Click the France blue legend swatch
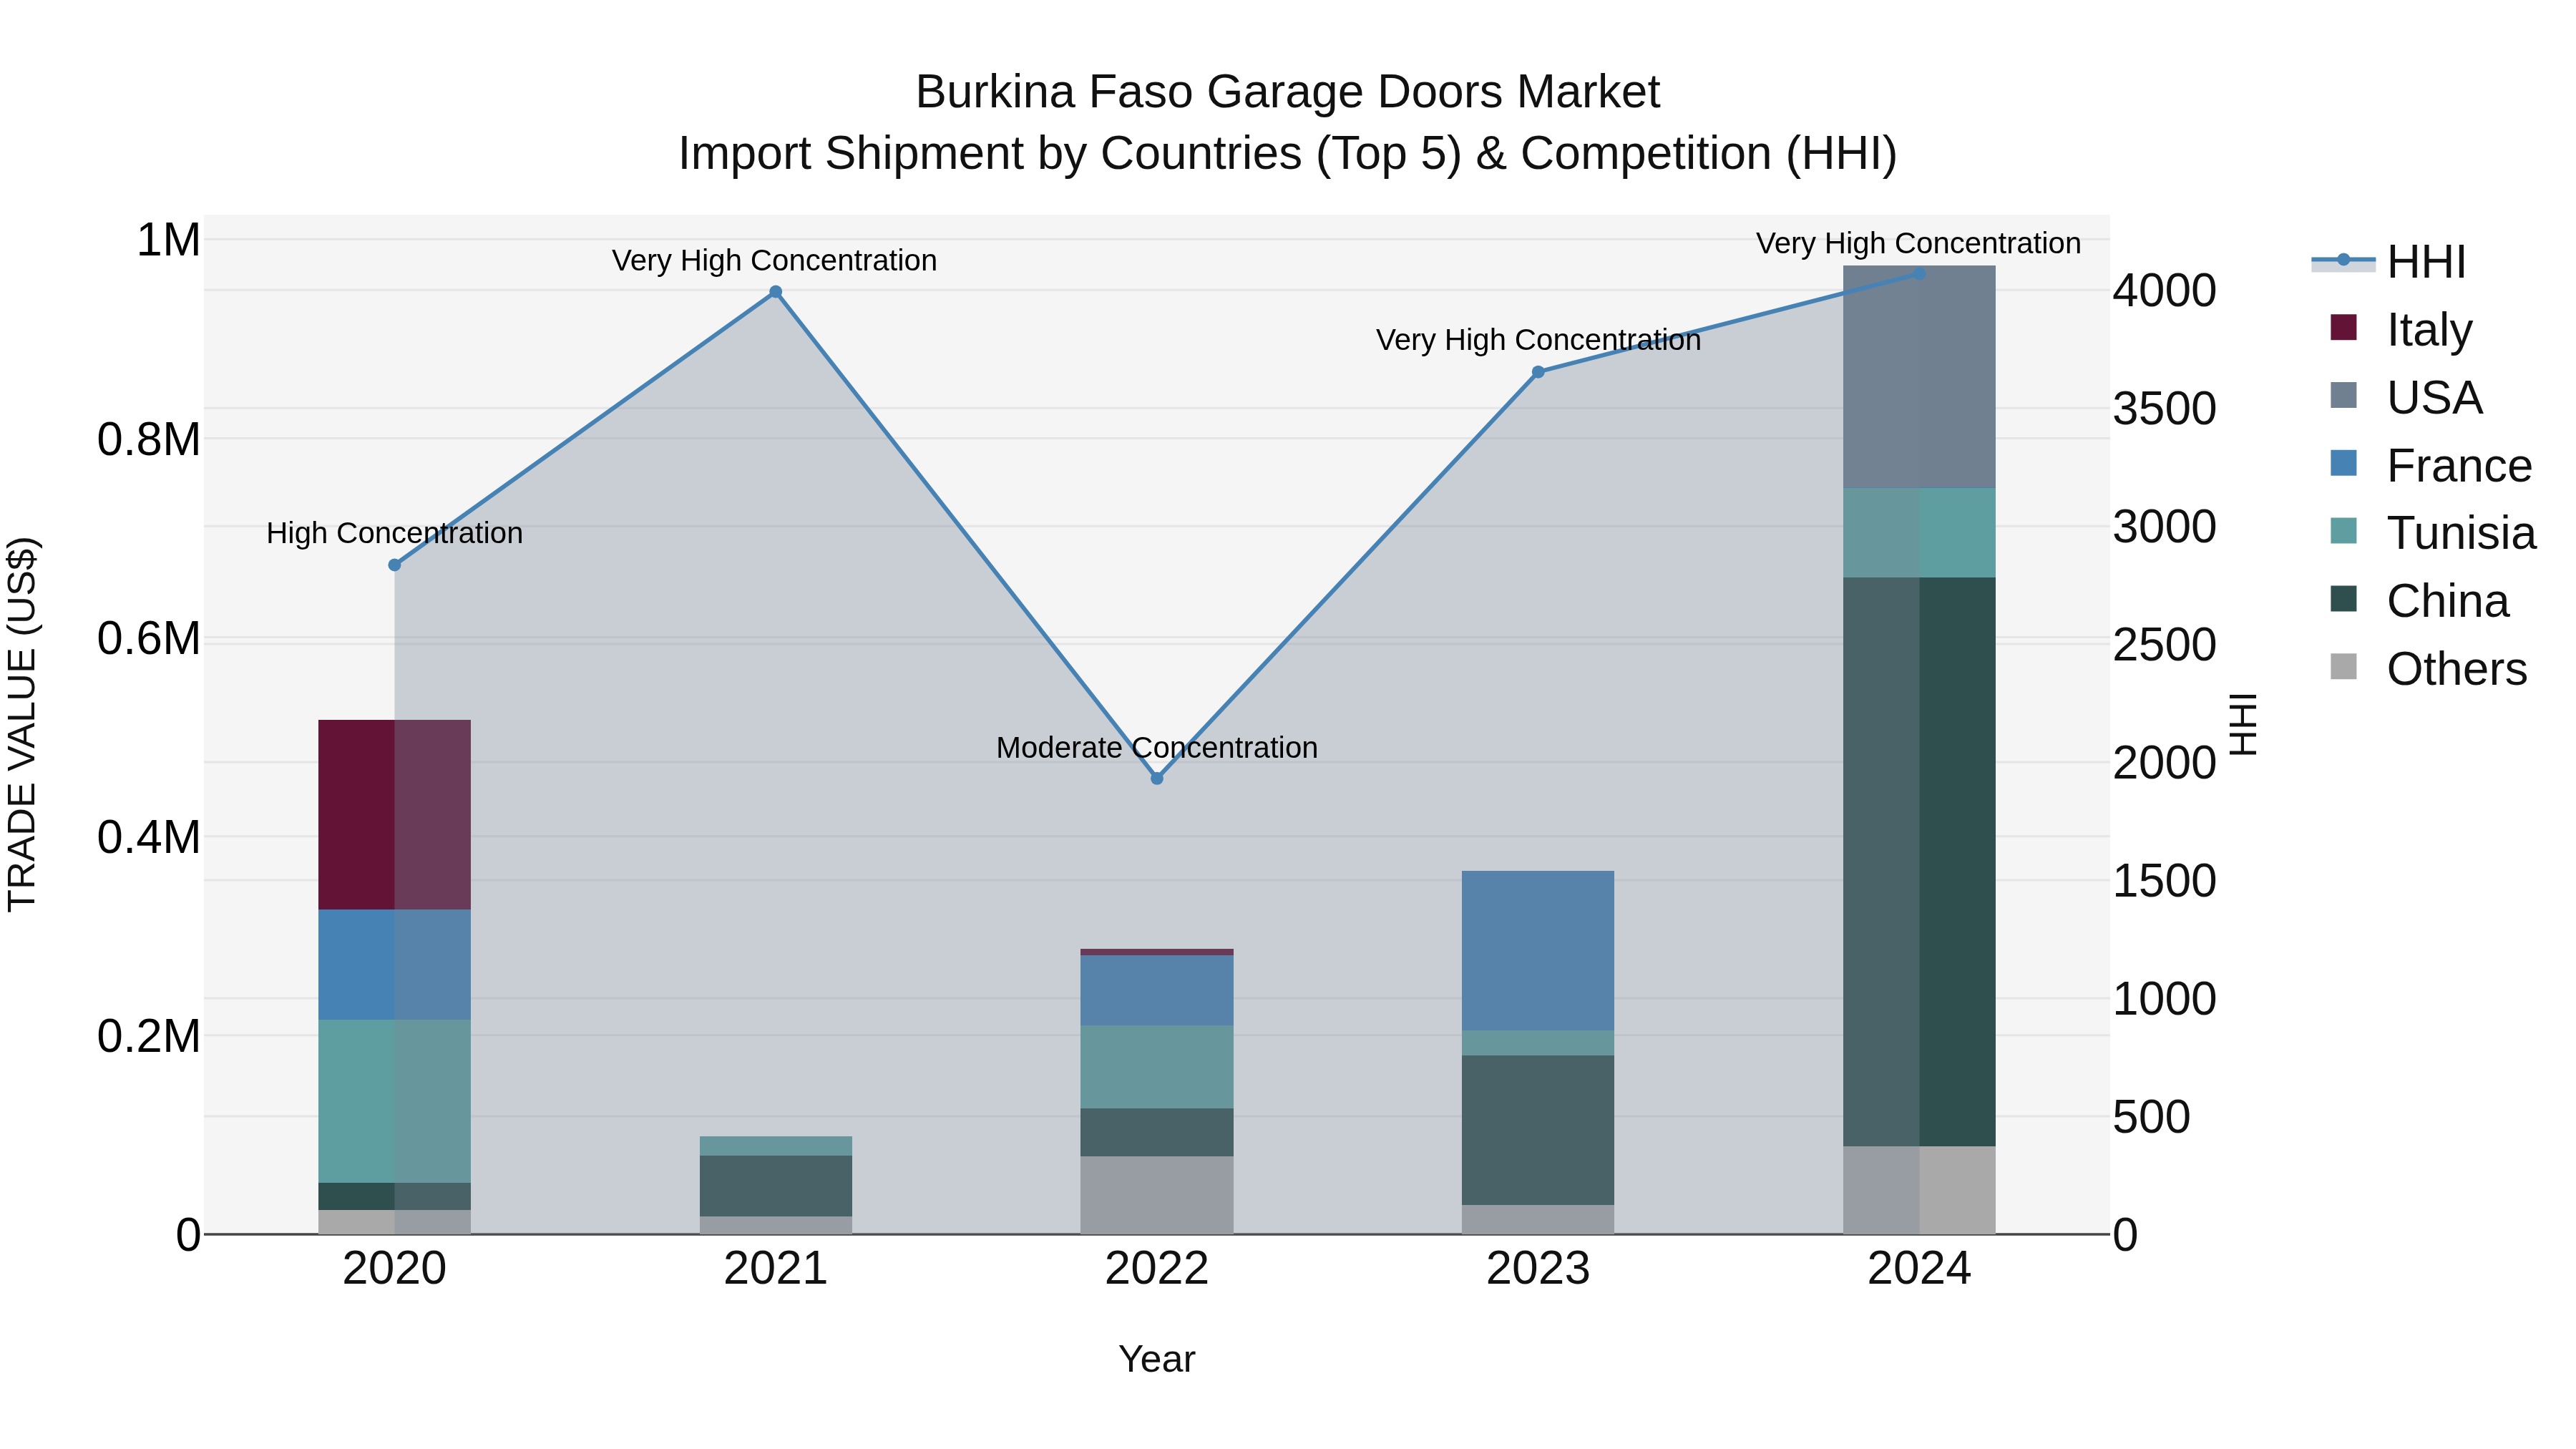Screen dimensions: 2576x1449 (2343, 463)
